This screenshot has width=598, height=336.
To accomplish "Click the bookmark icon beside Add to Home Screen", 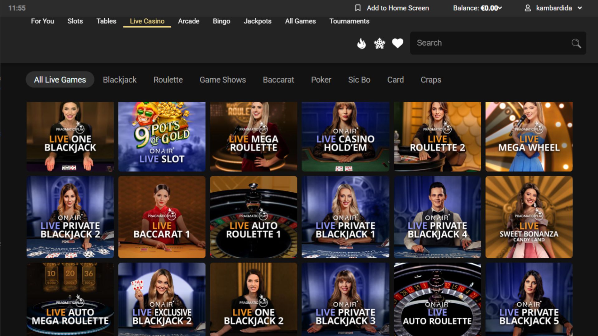I will (358, 8).
